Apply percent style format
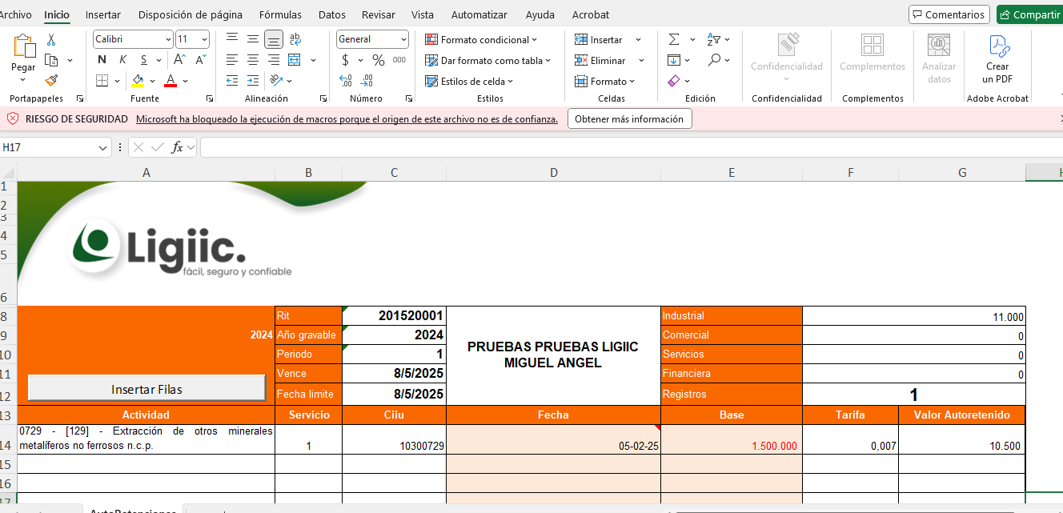 (378, 60)
